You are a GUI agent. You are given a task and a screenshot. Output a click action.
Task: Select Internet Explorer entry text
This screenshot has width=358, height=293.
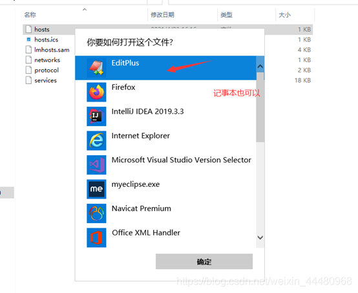(141, 136)
